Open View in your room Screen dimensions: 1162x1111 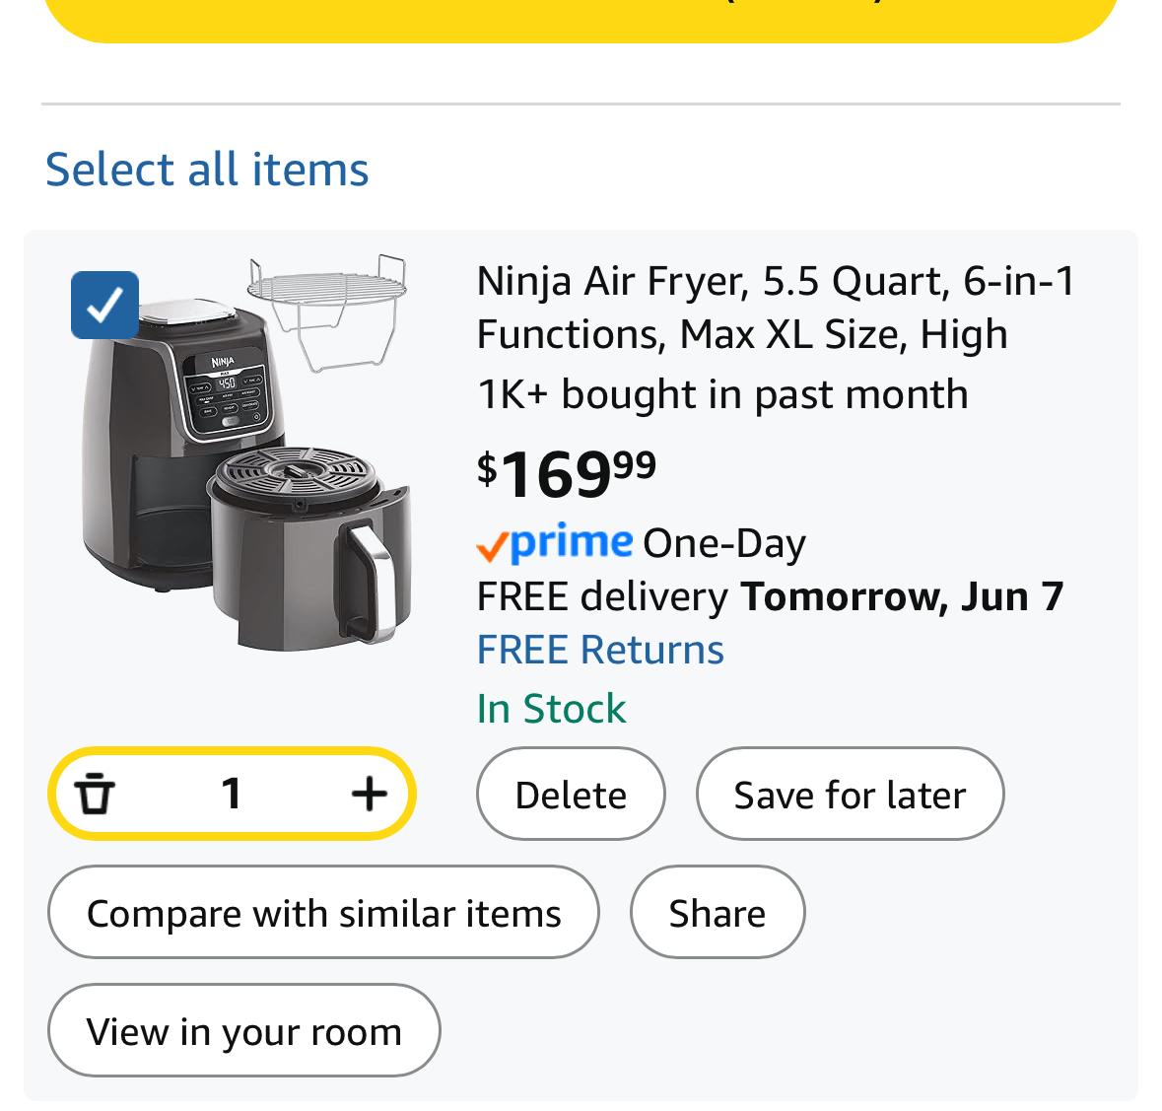tap(243, 1031)
